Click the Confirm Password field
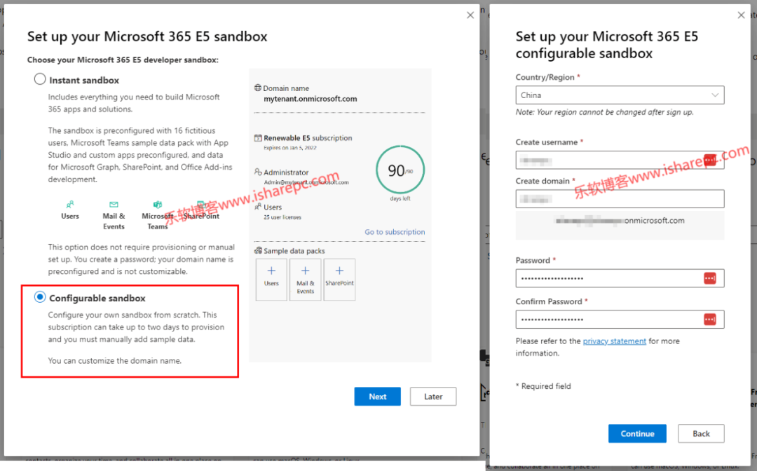The height and width of the screenshot is (471, 757). coord(608,320)
